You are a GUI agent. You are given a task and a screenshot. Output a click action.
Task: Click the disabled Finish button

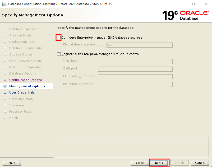(179, 163)
